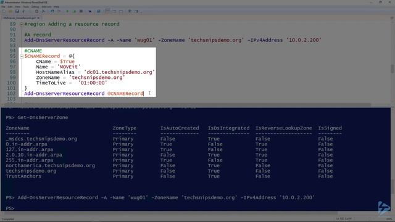Click the 'MOVEit' name value on line 97
This screenshot has height=222, width=395.
click(69, 67)
